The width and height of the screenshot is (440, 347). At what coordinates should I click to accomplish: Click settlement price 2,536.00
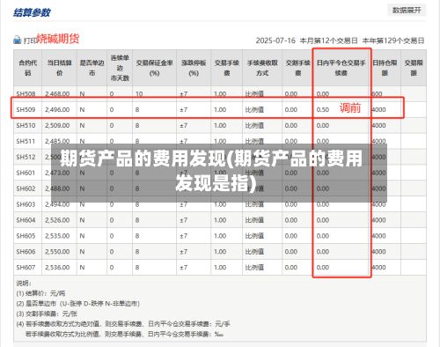57,268
